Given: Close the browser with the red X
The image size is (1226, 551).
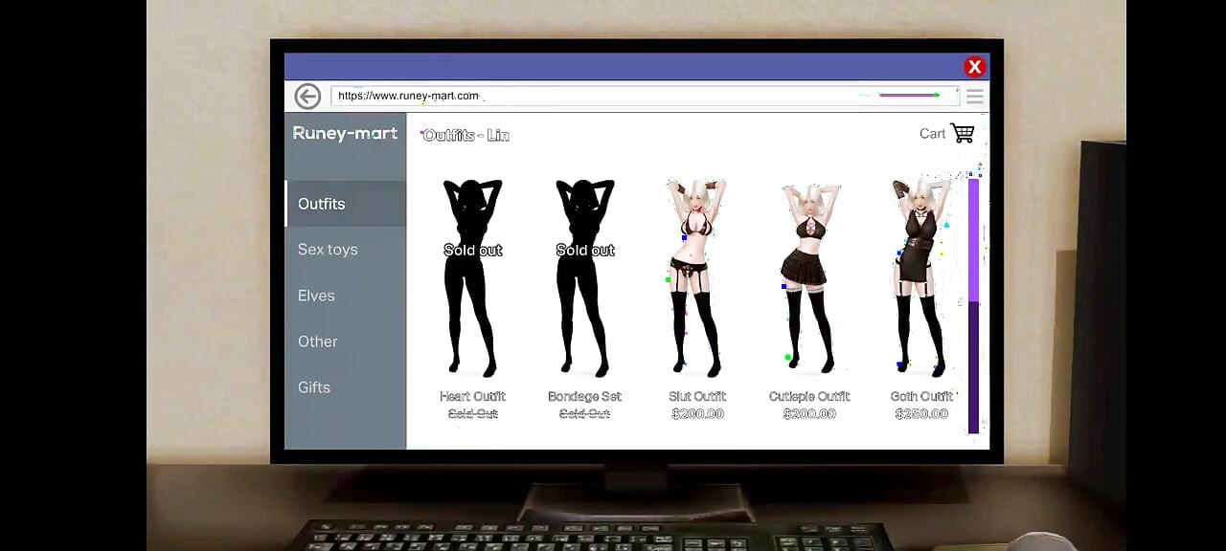Looking at the screenshot, I should click(974, 67).
